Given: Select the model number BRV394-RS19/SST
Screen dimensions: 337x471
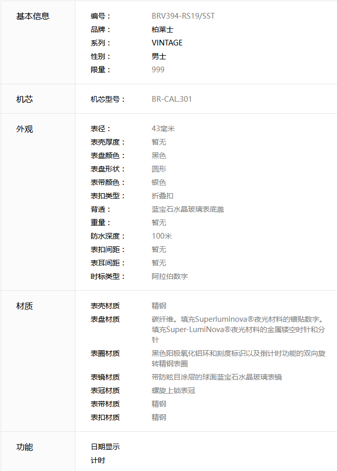Looking at the screenshot, I should 183,16.
